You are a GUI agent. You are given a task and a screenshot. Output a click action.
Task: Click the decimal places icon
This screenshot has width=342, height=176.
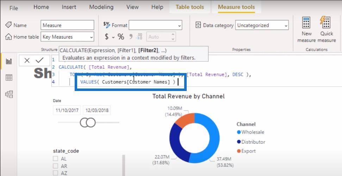(139, 36)
